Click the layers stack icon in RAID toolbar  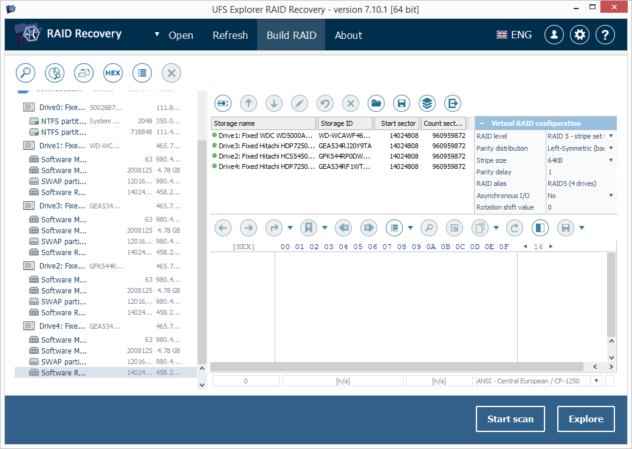(x=427, y=103)
